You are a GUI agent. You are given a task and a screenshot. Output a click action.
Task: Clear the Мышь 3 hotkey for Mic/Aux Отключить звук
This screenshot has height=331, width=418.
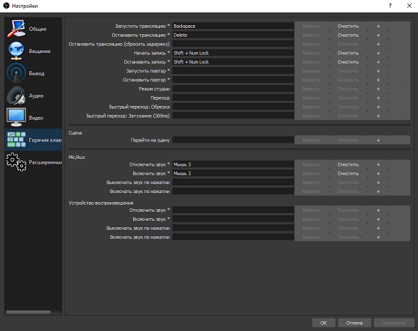click(x=348, y=164)
